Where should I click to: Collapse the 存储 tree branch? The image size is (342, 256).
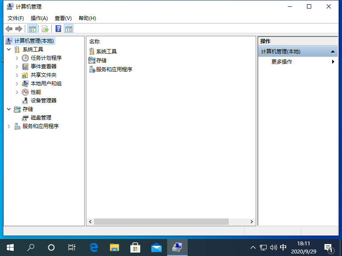9,109
